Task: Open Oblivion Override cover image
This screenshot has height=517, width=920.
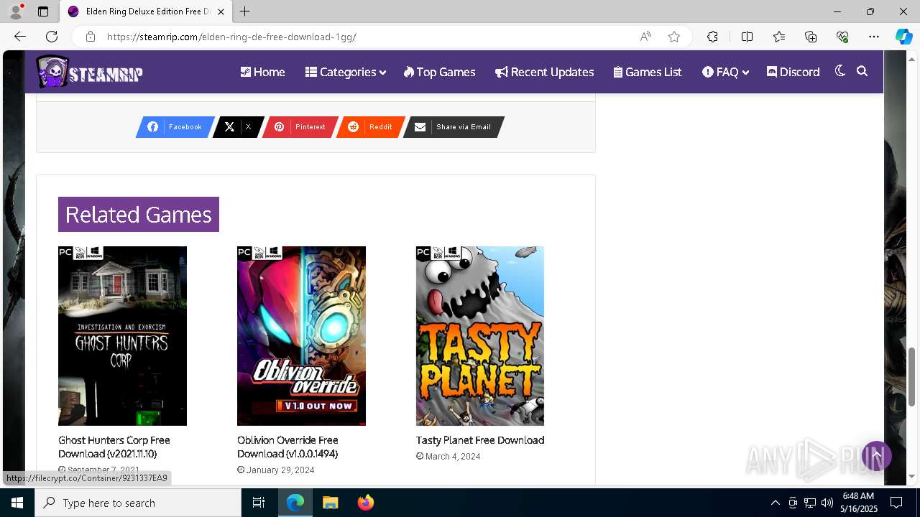Action: pyautogui.click(x=301, y=336)
